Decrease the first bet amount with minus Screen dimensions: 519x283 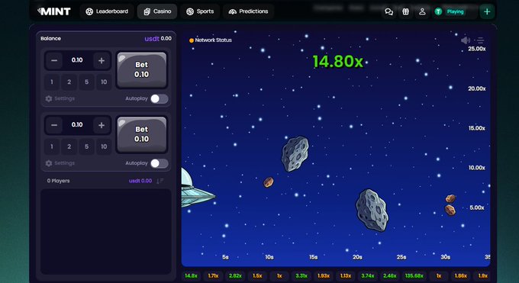54,60
